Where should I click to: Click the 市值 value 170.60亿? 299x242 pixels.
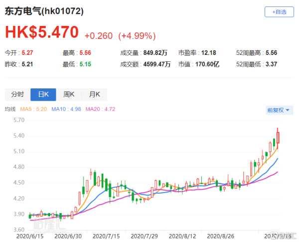point(207,64)
